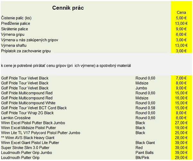This screenshot has height=161, width=193.
Task: Select the 13,00 € price for Predĺženie palice
Action: coord(181,24)
